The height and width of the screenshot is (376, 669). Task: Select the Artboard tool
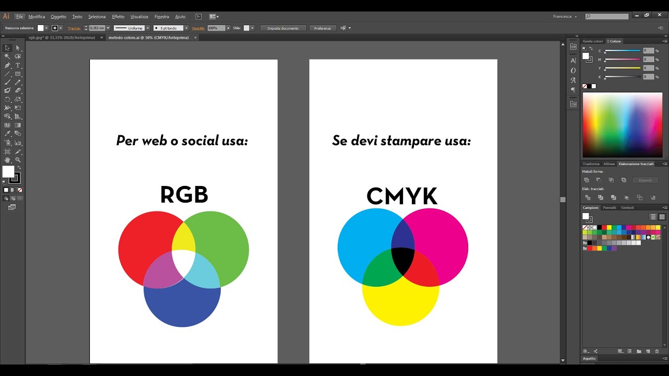(7, 151)
